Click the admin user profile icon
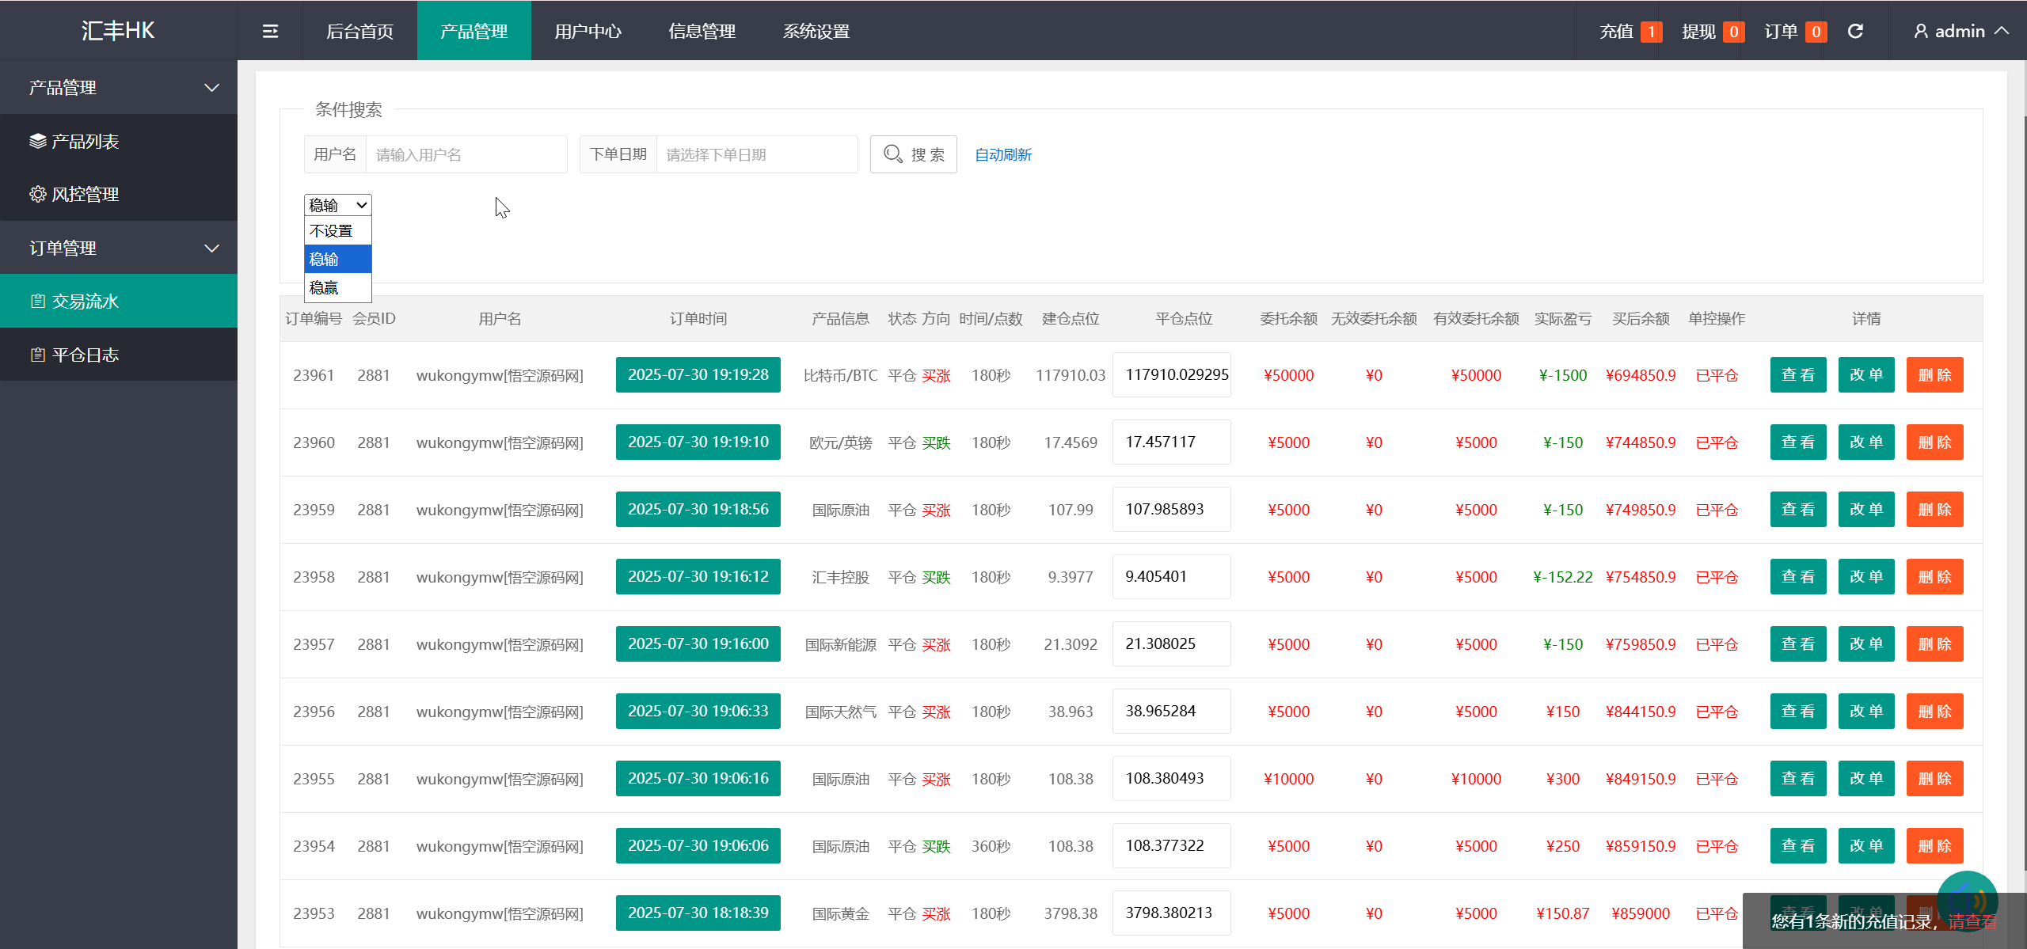 pos(1920,31)
